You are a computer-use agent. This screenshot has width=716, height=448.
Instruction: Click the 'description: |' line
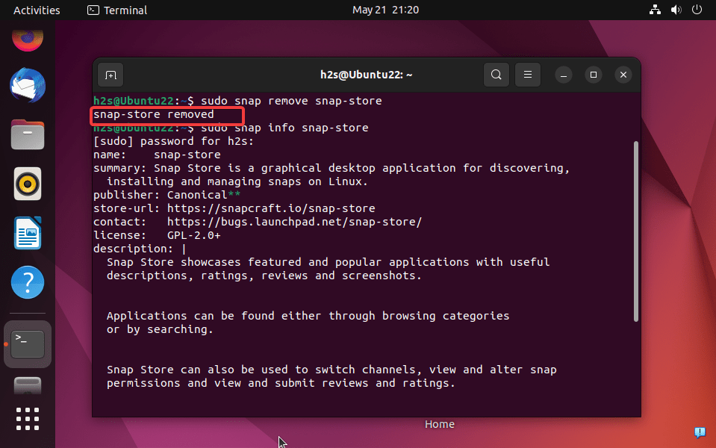[x=140, y=249]
